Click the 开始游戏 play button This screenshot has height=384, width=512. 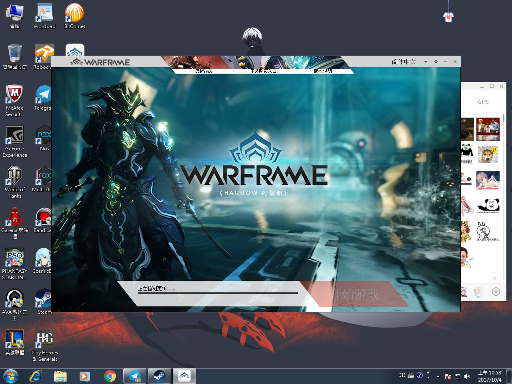pos(354,294)
